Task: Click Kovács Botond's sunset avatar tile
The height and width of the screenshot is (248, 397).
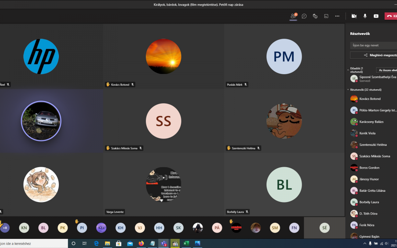Action: coord(164,57)
